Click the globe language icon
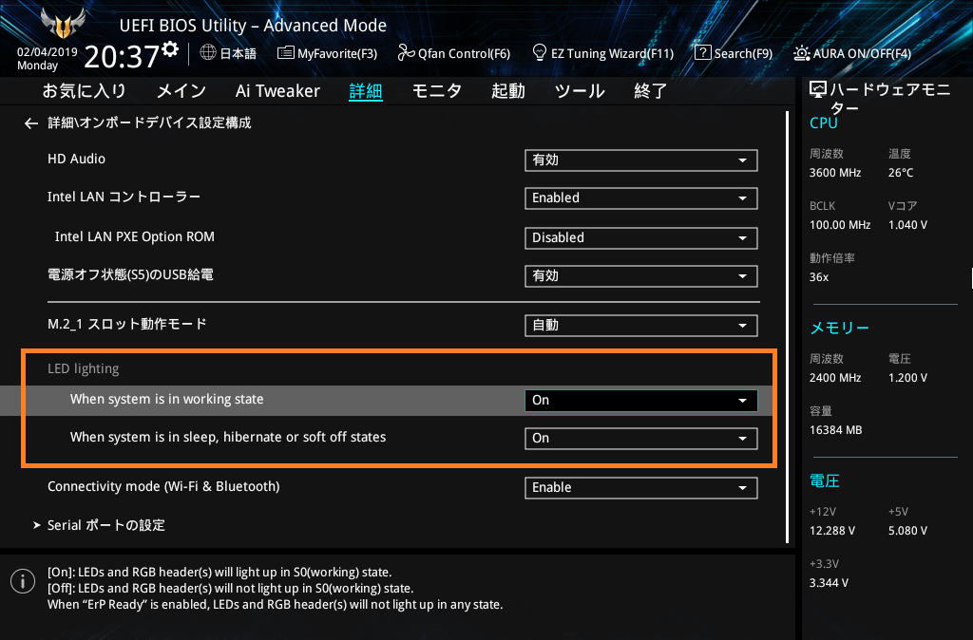Screen dimensions: 973x640 (x=208, y=53)
